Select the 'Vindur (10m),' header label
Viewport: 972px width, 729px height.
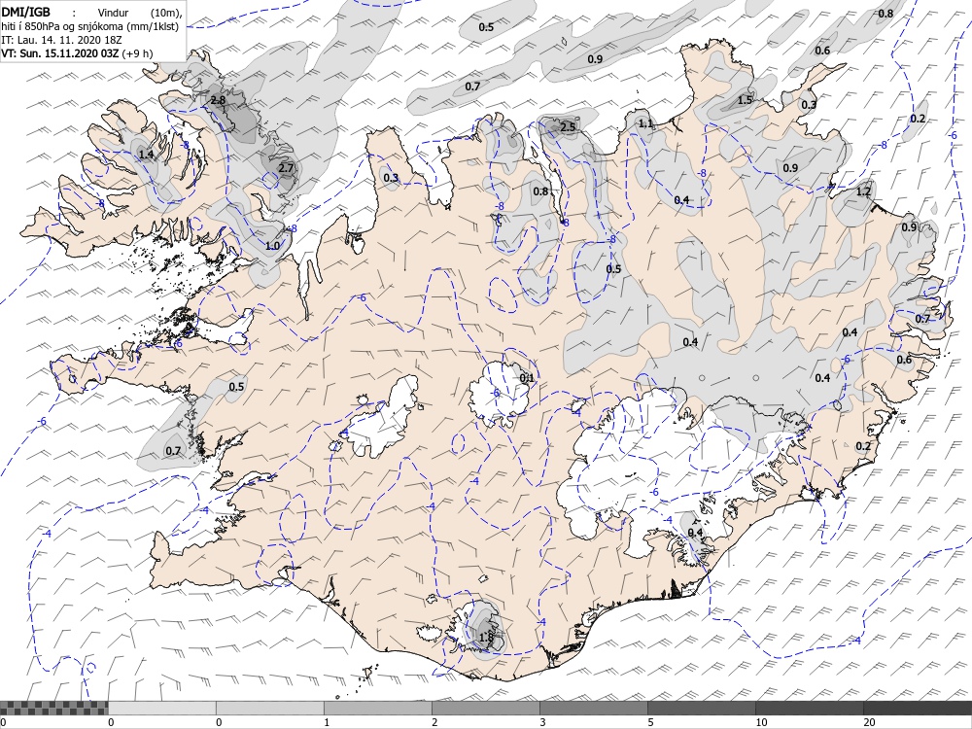pyautogui.click(x=140, y=13)
